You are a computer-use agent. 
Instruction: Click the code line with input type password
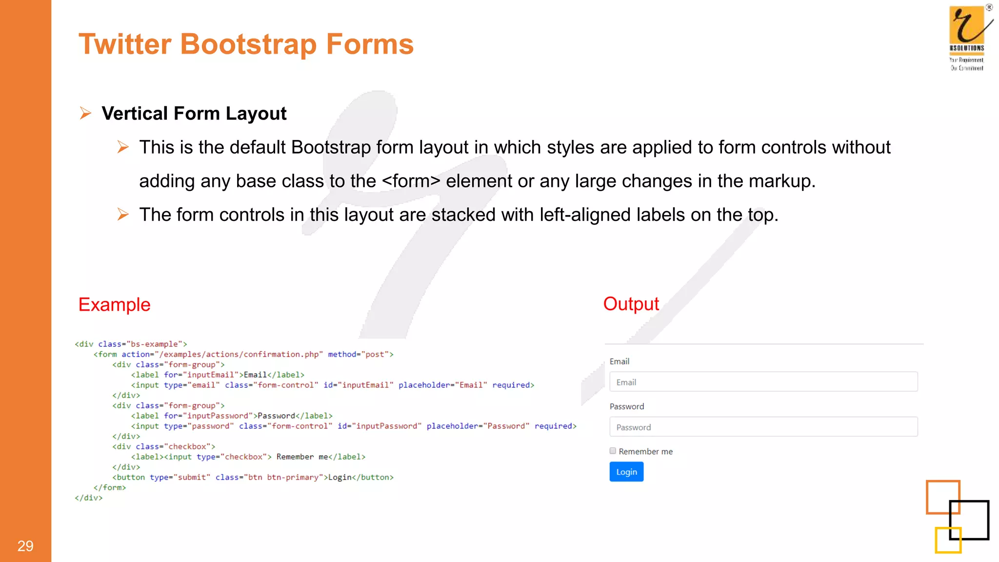pyautogui.click(x=354, y=426)
